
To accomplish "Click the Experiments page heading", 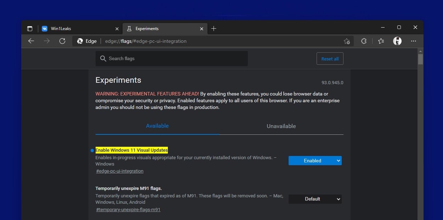I will 118,80.
